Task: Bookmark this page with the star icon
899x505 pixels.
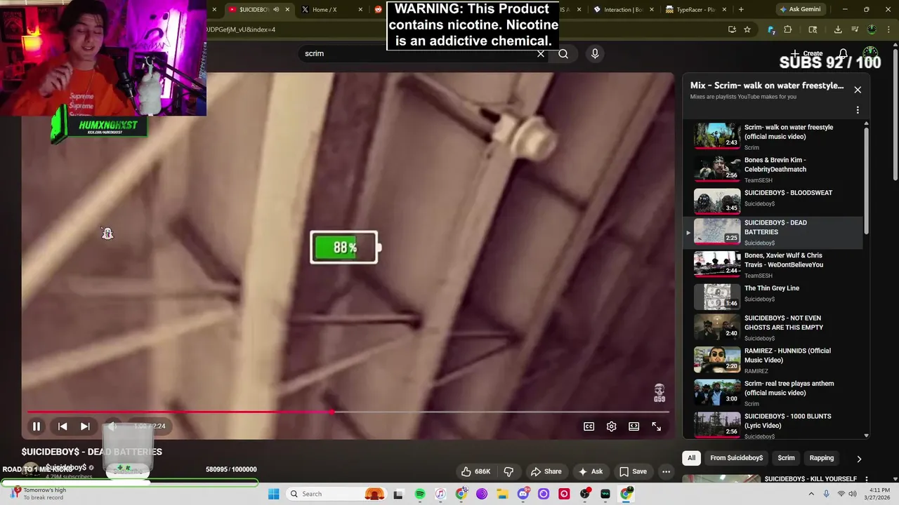Action: (x=747, y=29)
